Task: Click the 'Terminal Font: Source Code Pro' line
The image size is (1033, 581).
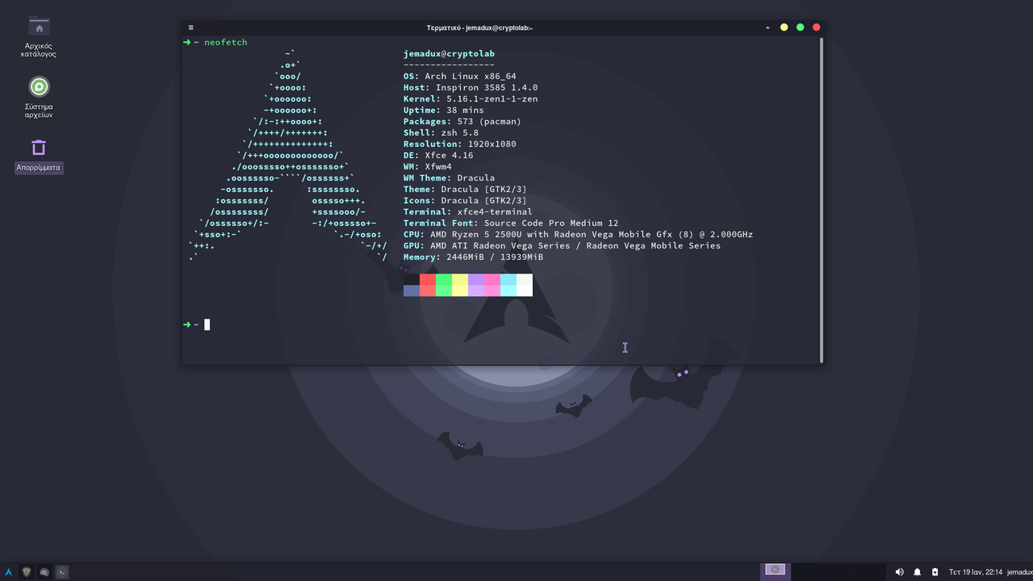Action: click(x=511, y=223)
